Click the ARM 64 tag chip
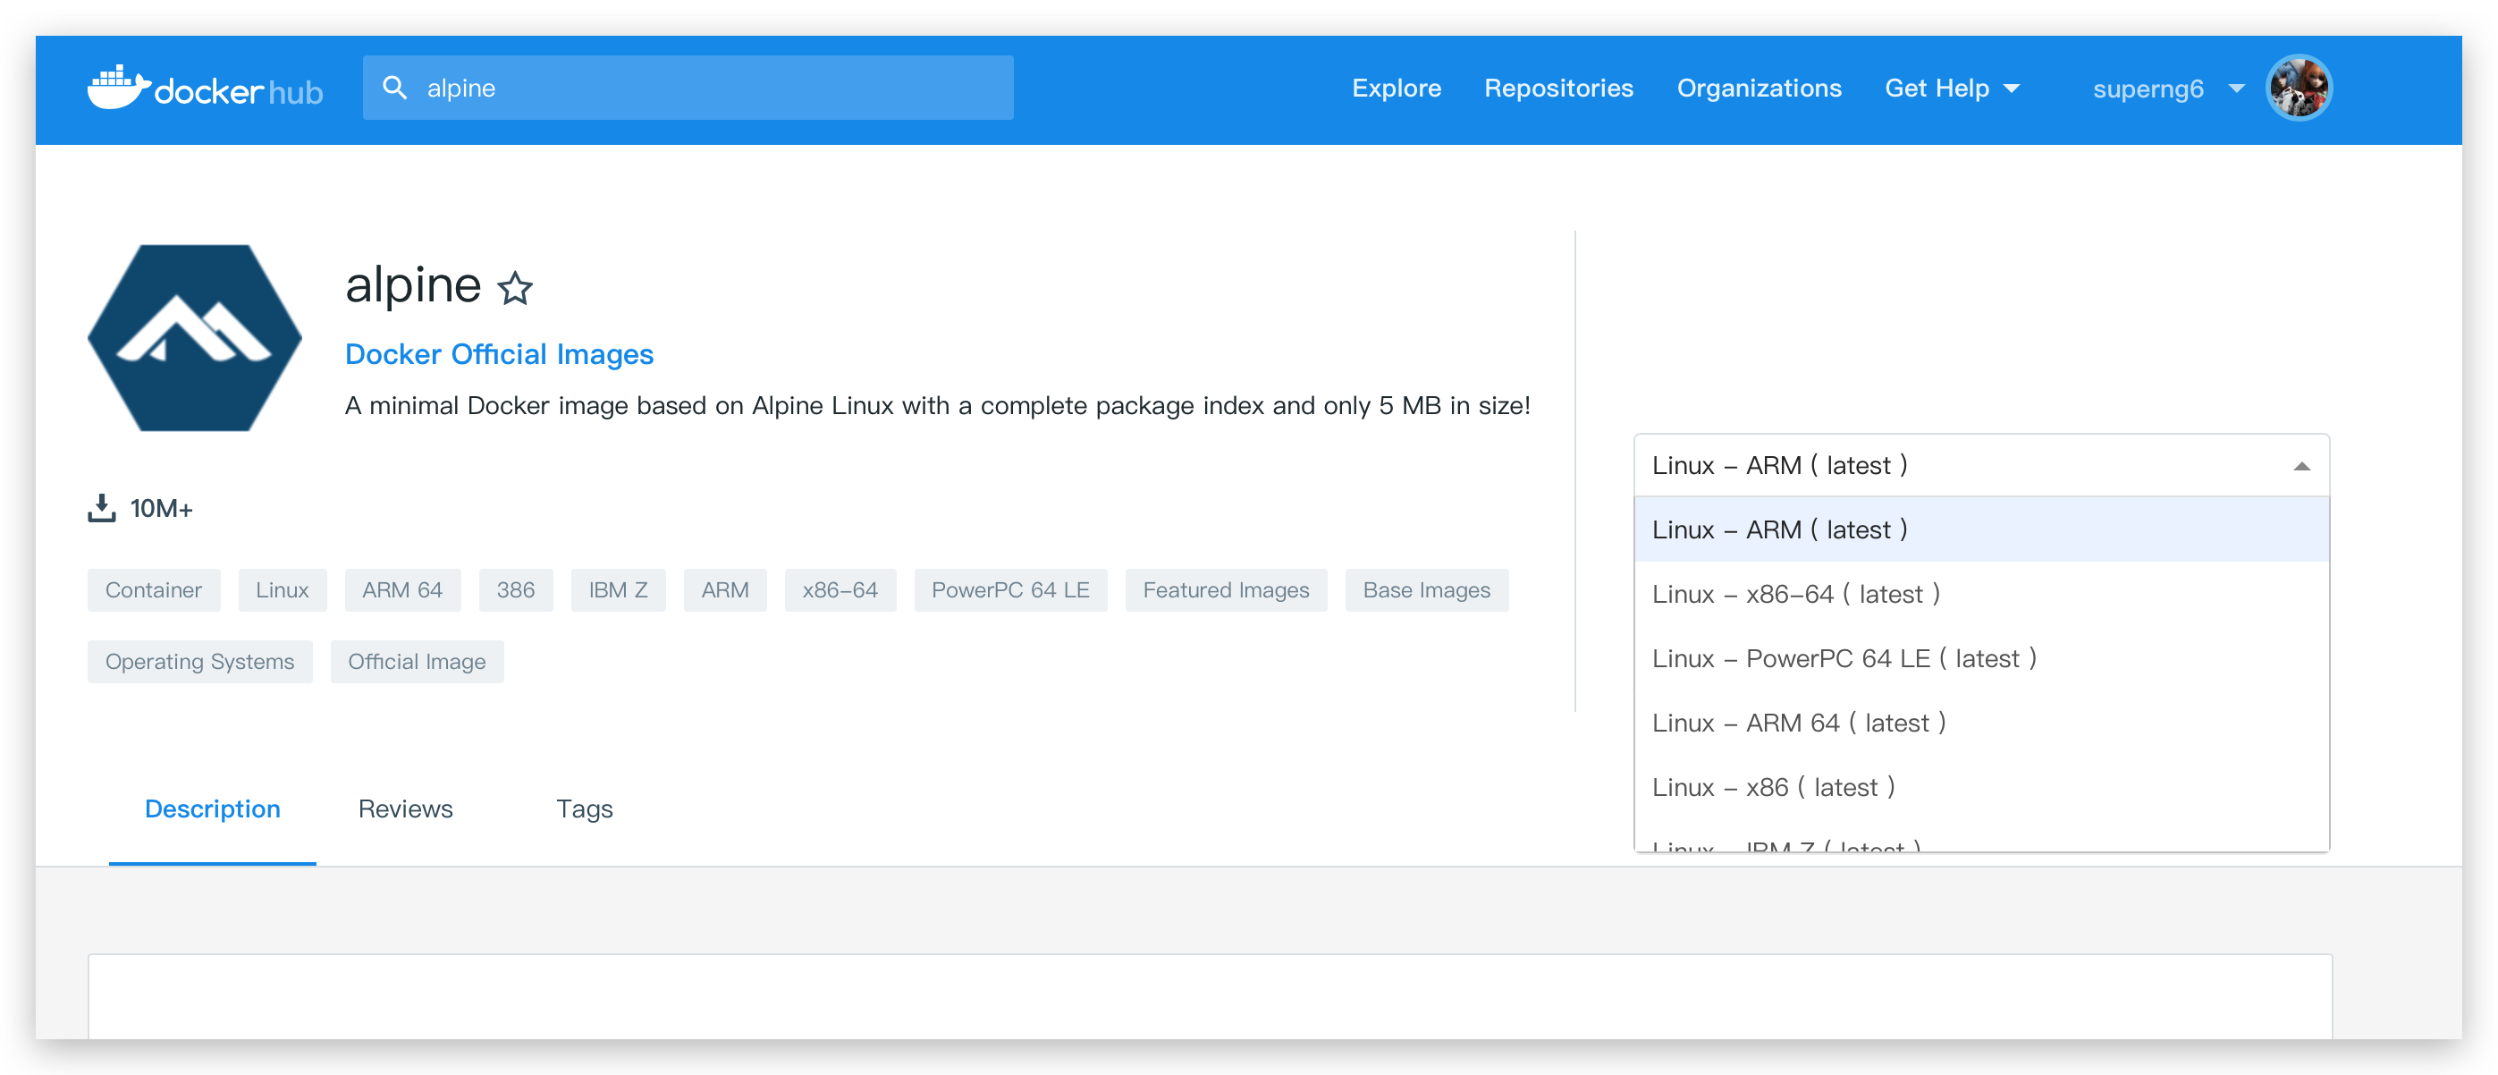 pos(402,590)
